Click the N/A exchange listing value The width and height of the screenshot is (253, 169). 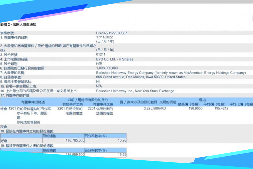coord(99,86)
